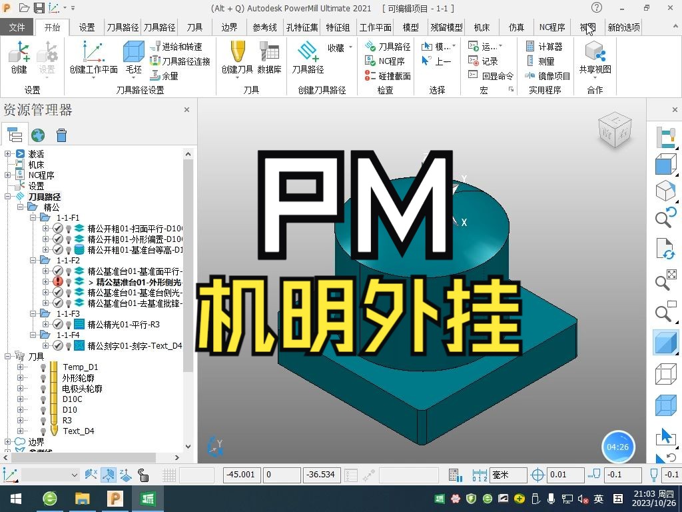Toggle checkmark of 精公开粗01-外形偏置-D10
682x512 pixels.
tap(58, 239)
